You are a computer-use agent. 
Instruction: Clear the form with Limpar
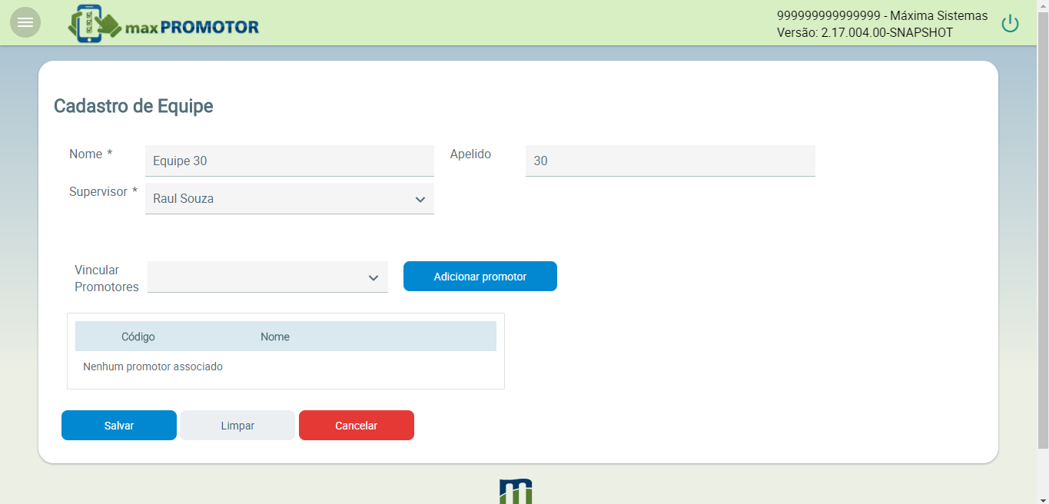coord(237,426)
